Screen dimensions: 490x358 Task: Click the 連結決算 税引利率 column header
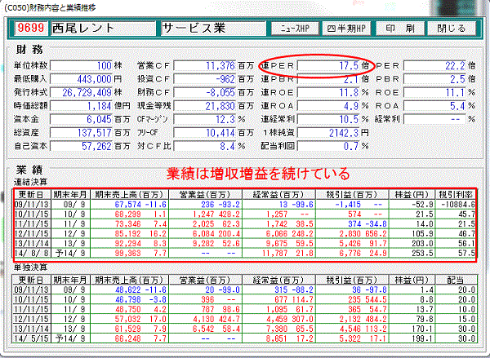pyautogui.click(x=456, y=195)
